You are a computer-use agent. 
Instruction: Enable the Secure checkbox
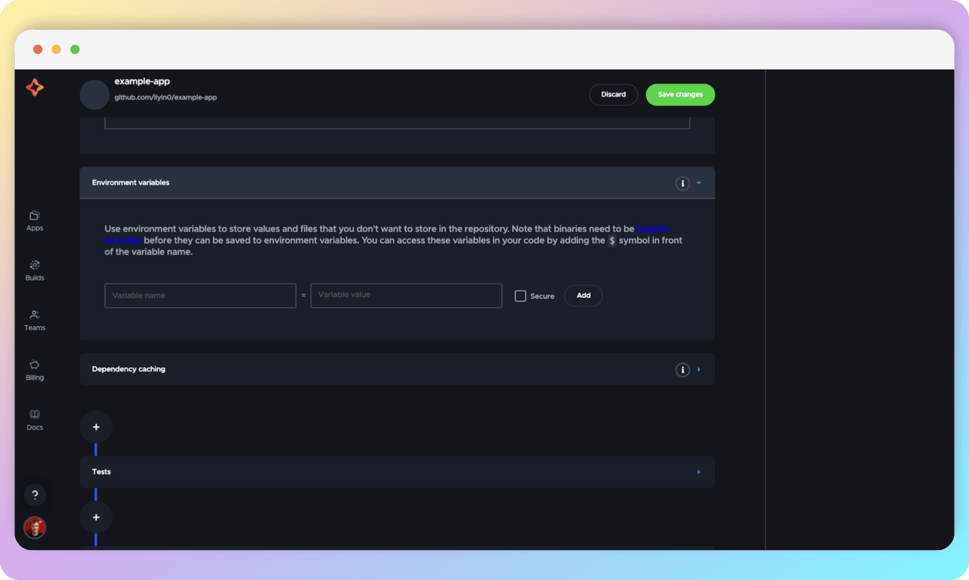click(x=520, y=295)
